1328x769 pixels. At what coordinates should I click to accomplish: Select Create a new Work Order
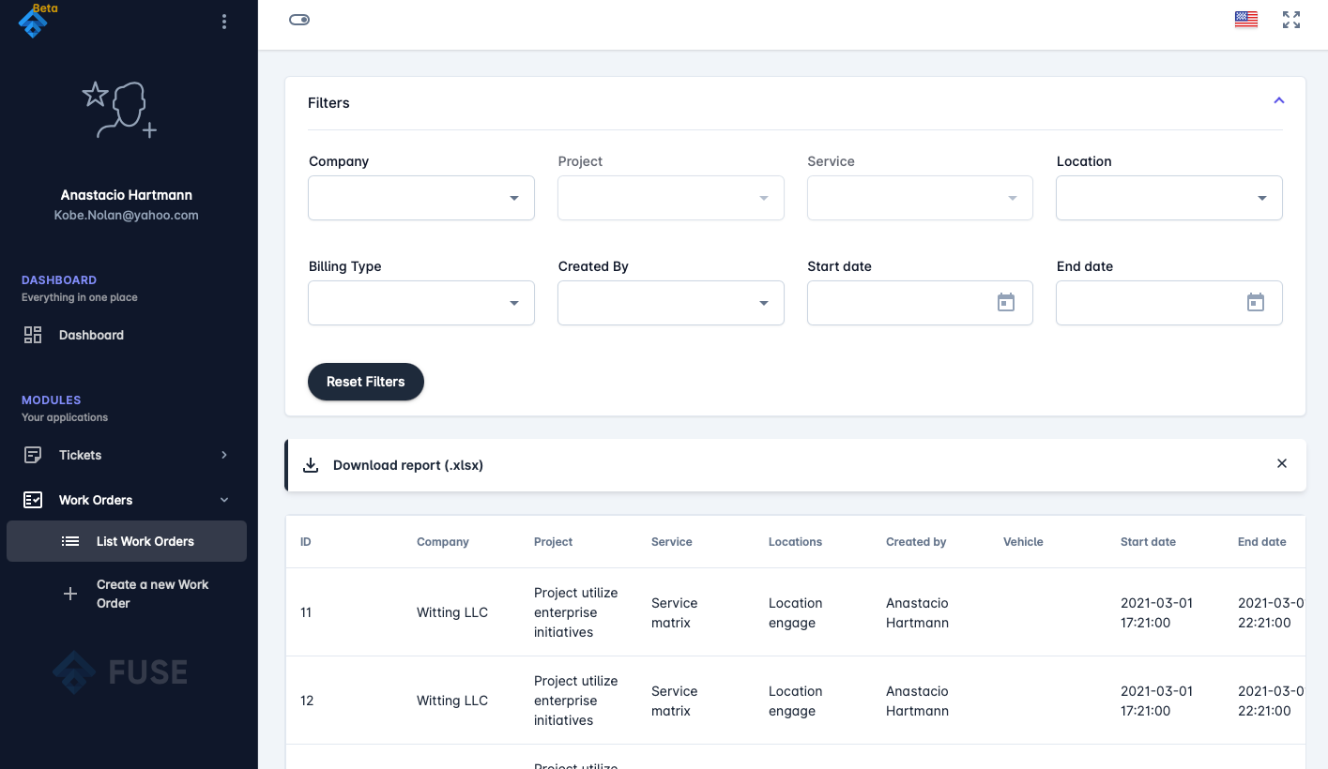pos(152,594)
